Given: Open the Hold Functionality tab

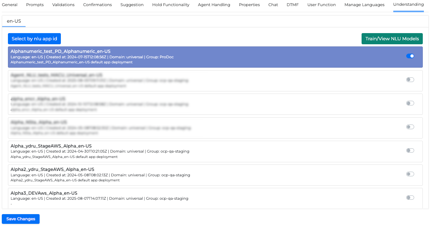Looking at the screenshot, I should tap(171, 5).
